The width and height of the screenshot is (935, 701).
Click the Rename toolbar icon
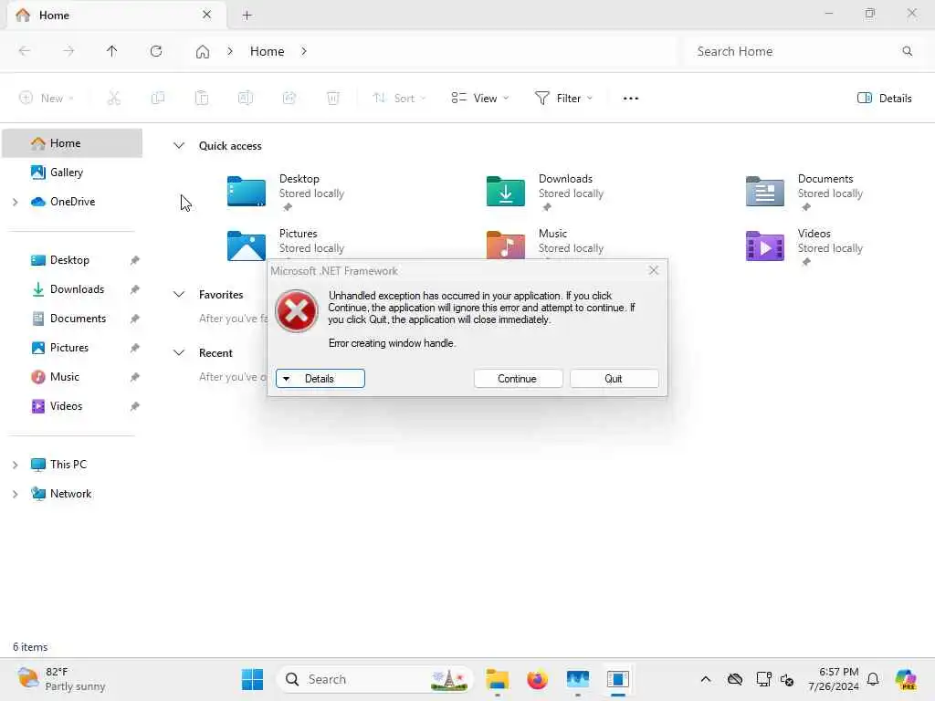[x=246, y=99]
